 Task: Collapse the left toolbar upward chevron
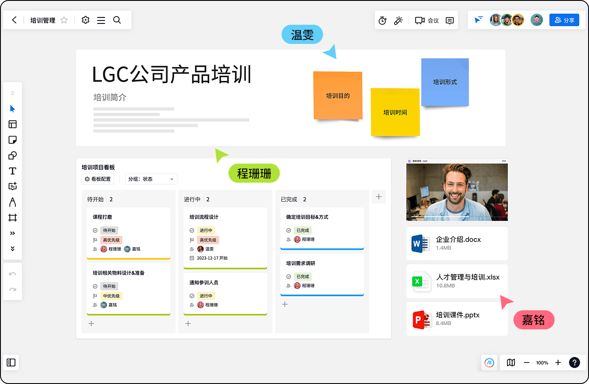point(12,93)
